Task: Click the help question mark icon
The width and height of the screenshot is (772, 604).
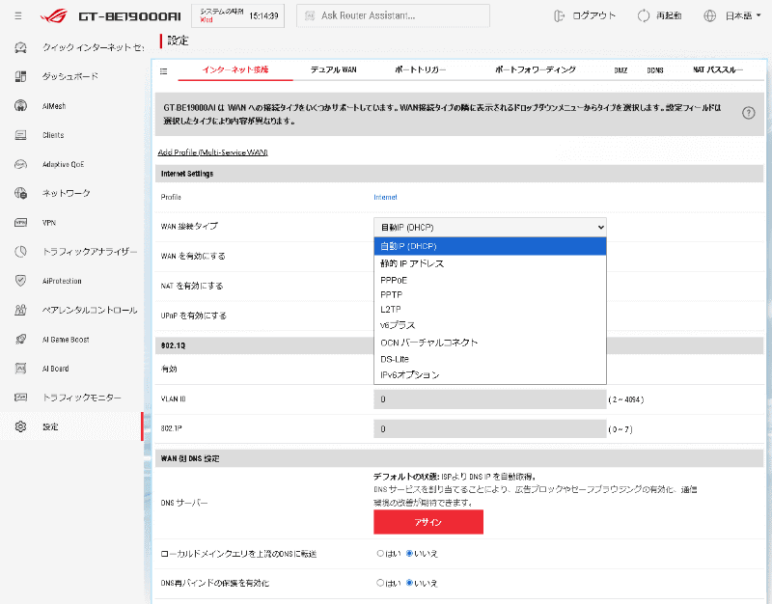Action: [749, 113]
